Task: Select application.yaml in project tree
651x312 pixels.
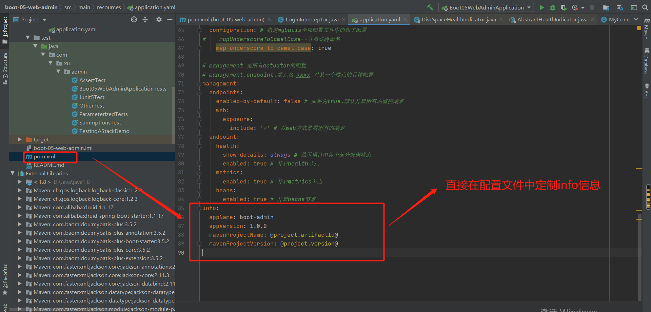Action: (76, 29)
